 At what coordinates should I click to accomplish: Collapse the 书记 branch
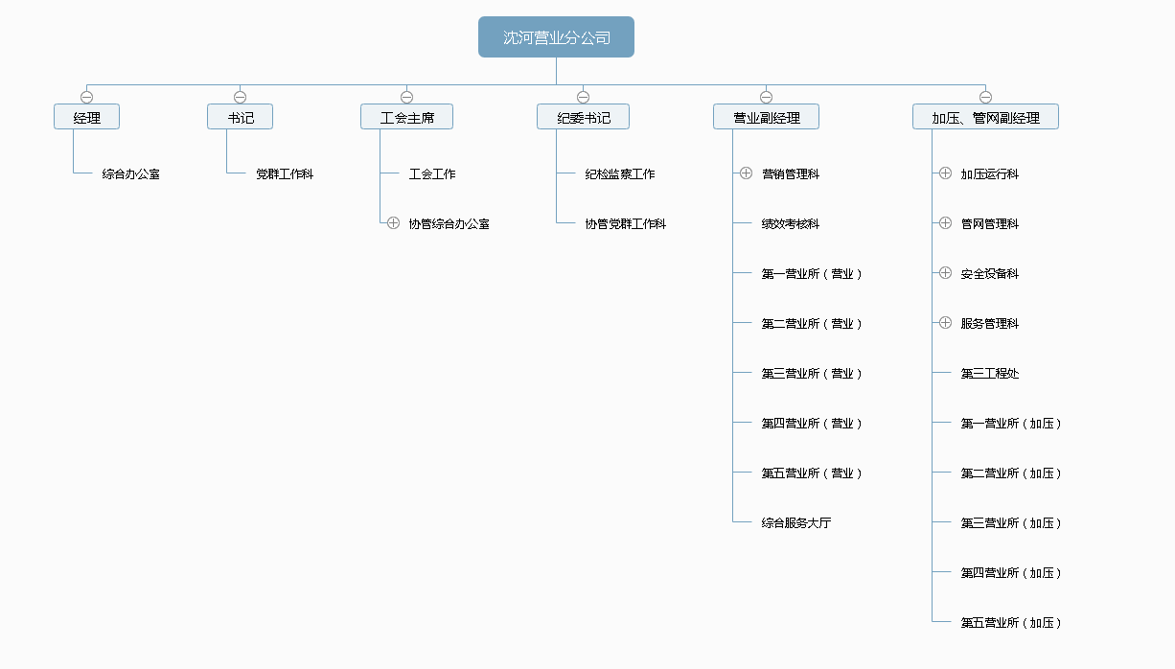pos(240,97)
